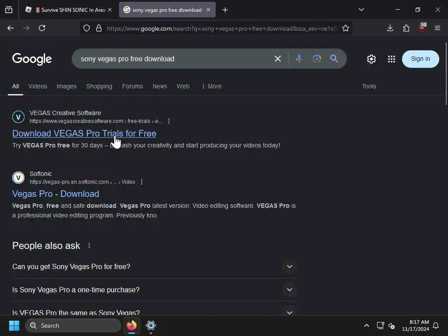Sign in to Google account
The height and width of the screenshot is (336, 448).
420,59
